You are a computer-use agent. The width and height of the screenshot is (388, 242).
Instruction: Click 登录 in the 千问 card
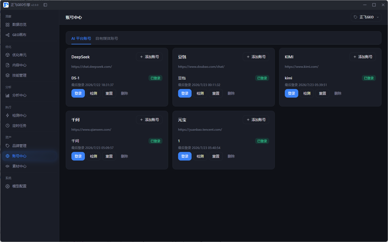[78, 156]
